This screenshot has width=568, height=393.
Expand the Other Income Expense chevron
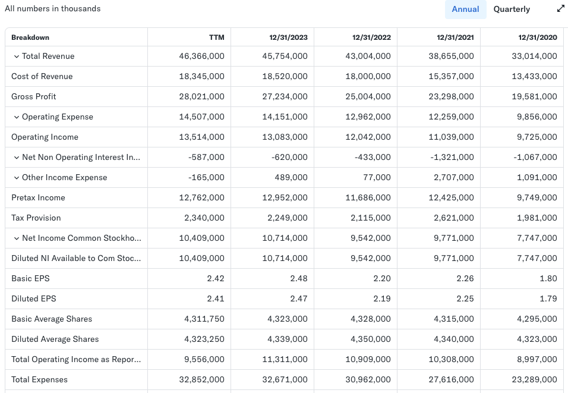click(x=16, y=178)
